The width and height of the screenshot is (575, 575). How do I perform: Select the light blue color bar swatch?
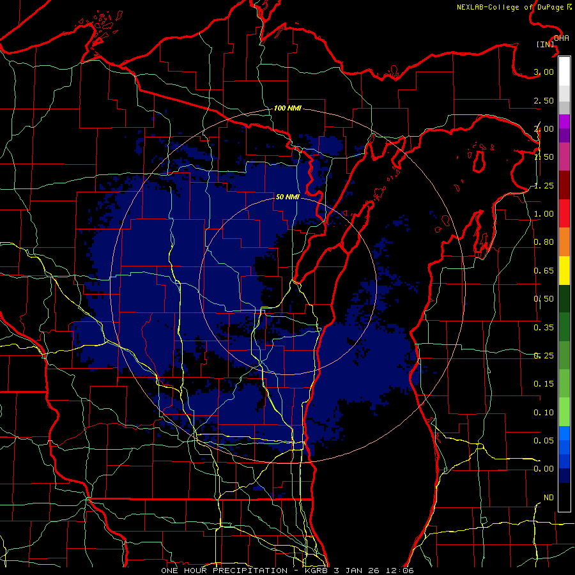click(x=564, y=433)
